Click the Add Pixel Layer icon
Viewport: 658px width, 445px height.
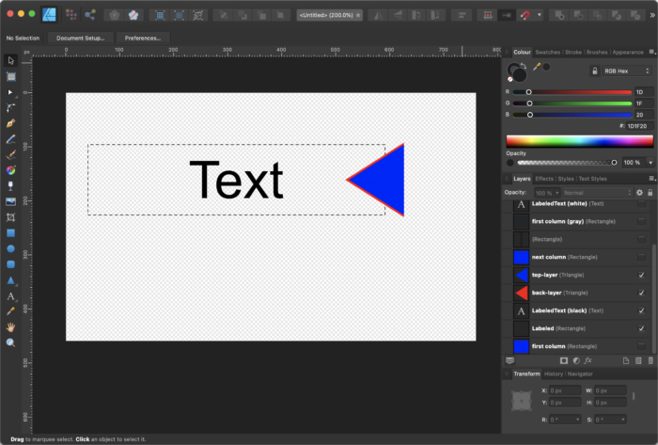638,360
